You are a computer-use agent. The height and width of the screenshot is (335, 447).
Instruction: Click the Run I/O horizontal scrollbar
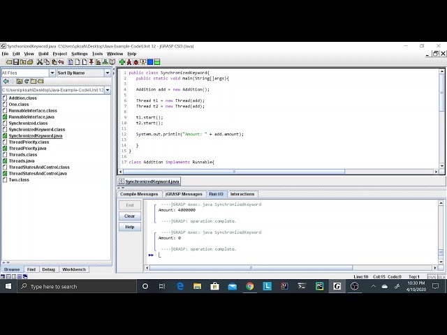251,268
